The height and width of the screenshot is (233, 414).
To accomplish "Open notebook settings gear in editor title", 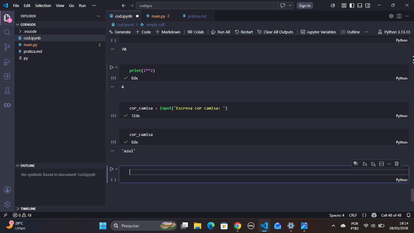I will [x=391, y=16].
